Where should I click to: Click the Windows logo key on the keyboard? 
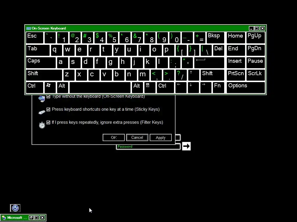pyautogui.click(x=50, y=87)
